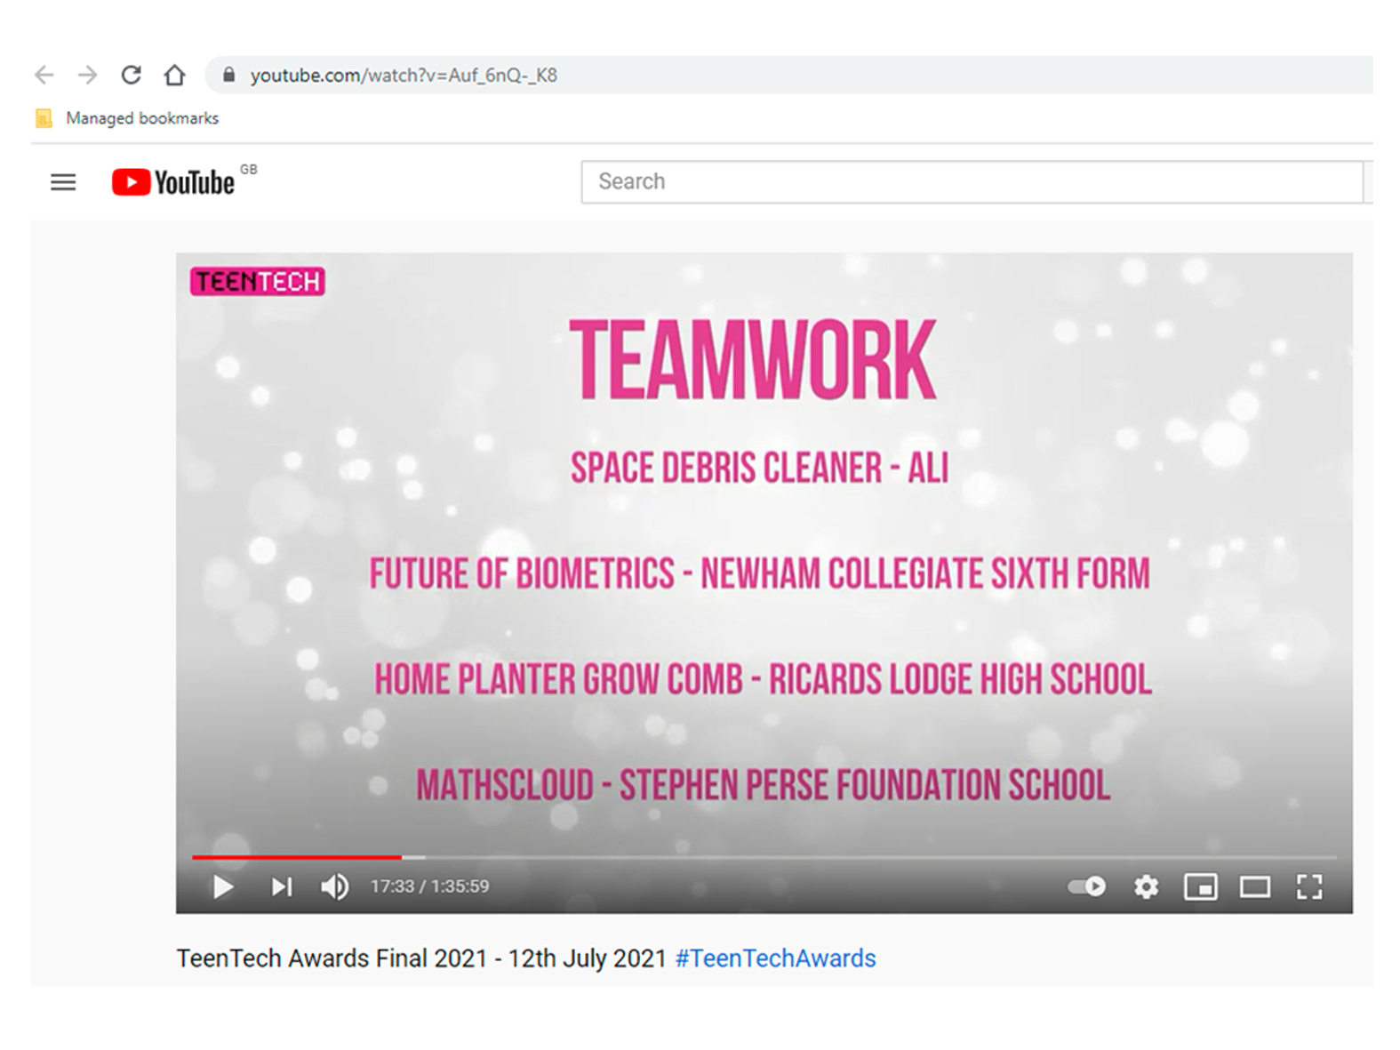Go to YouTube home via logo
1400x1050 pixels.
click(x=174, y=182)
